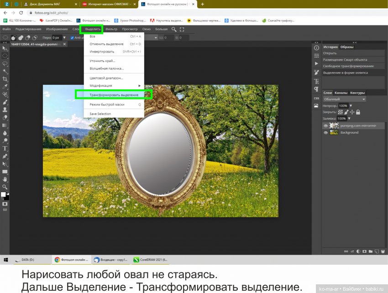The height and width of the screenshot is (293, 388).
Task: Pick the Eyedropper tool
Action: point(5,87)
